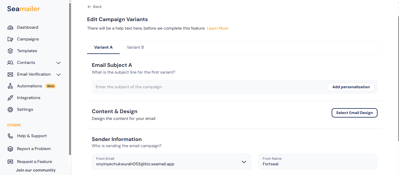Click the Templates layers icon
Image resolution: width=399 pixels, height=175 pixels.
pos(10,51)
